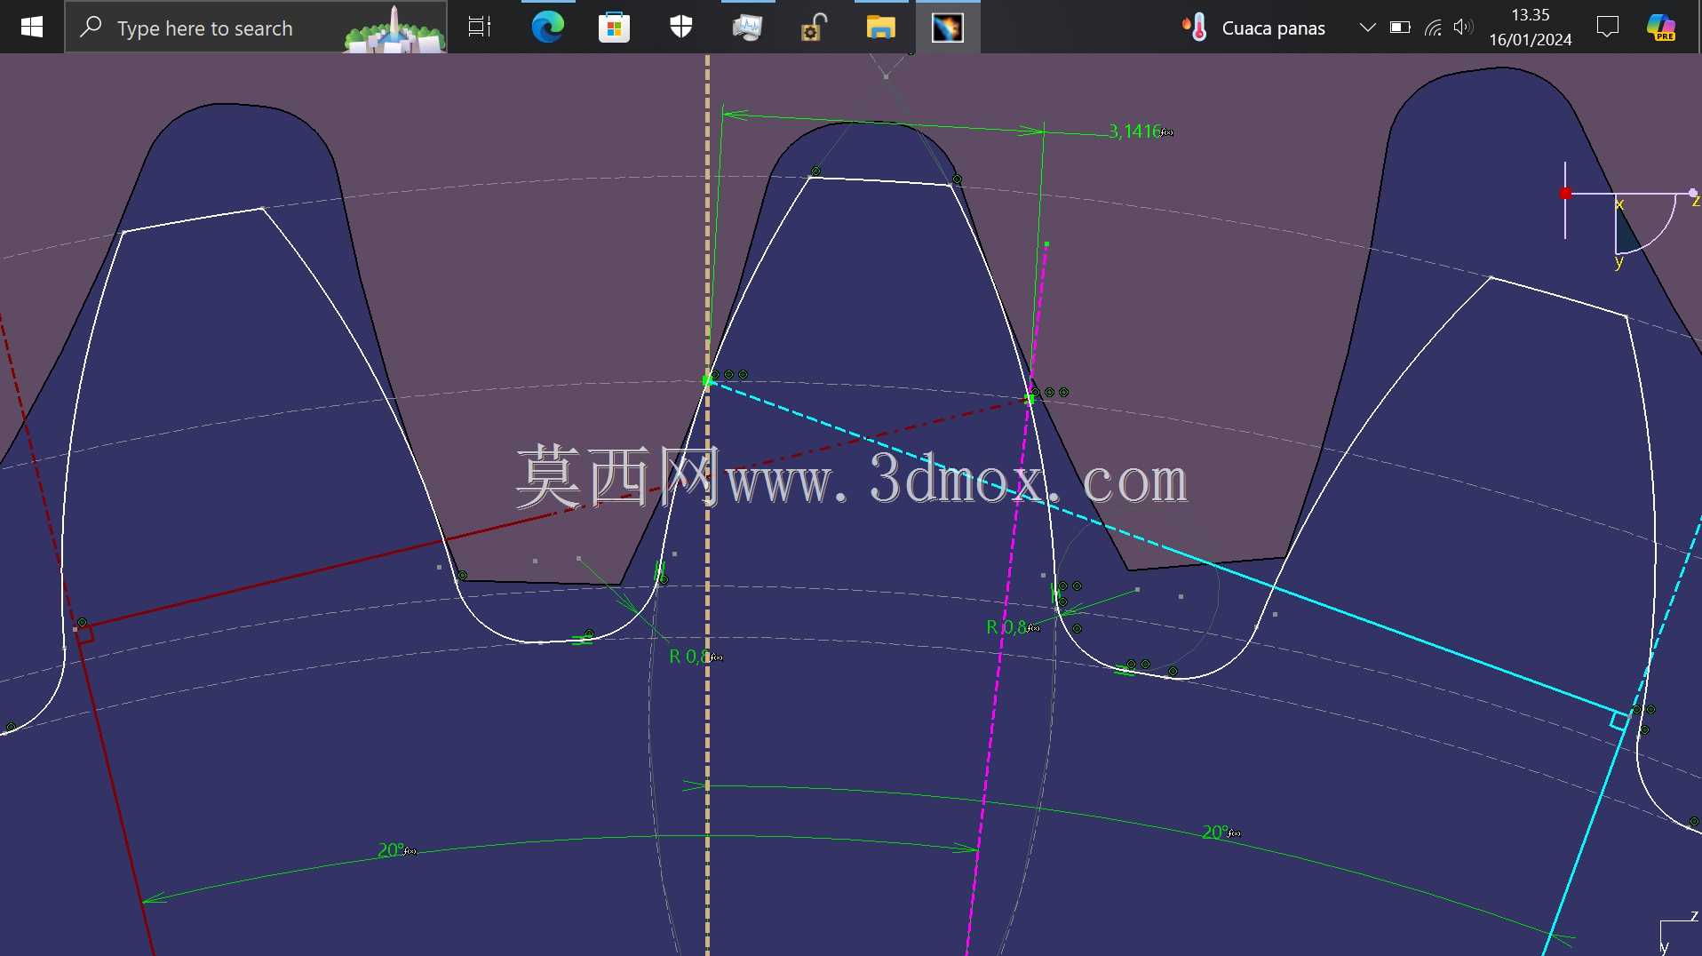Select the right R 0,8 radius dimension
Screen dimensions: 1702x956
1007,627
